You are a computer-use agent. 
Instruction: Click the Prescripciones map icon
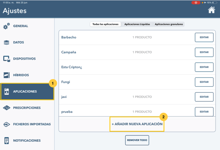click(7, 108)
